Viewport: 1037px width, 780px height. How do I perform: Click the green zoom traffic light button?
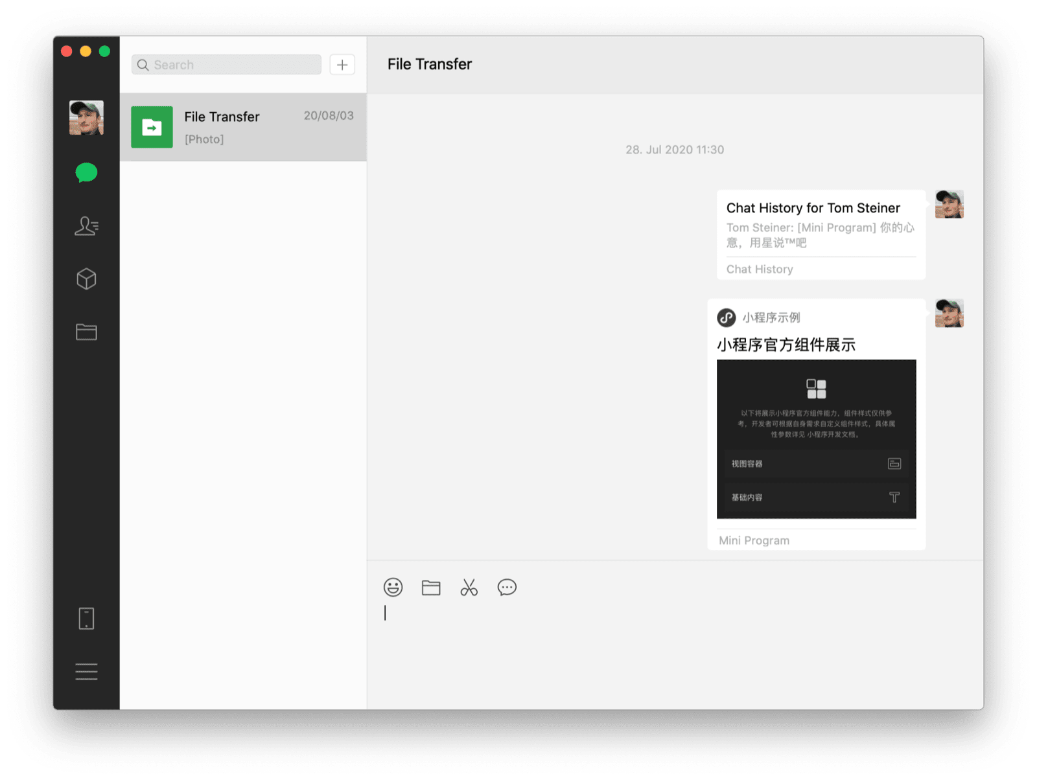pos(104,50)
